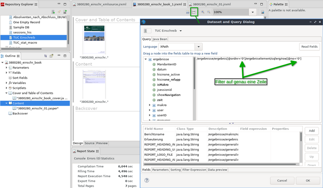This screenshot has width=323, height=188.
Task: Click the Read Fields button
Action: [x=309, y=47]
